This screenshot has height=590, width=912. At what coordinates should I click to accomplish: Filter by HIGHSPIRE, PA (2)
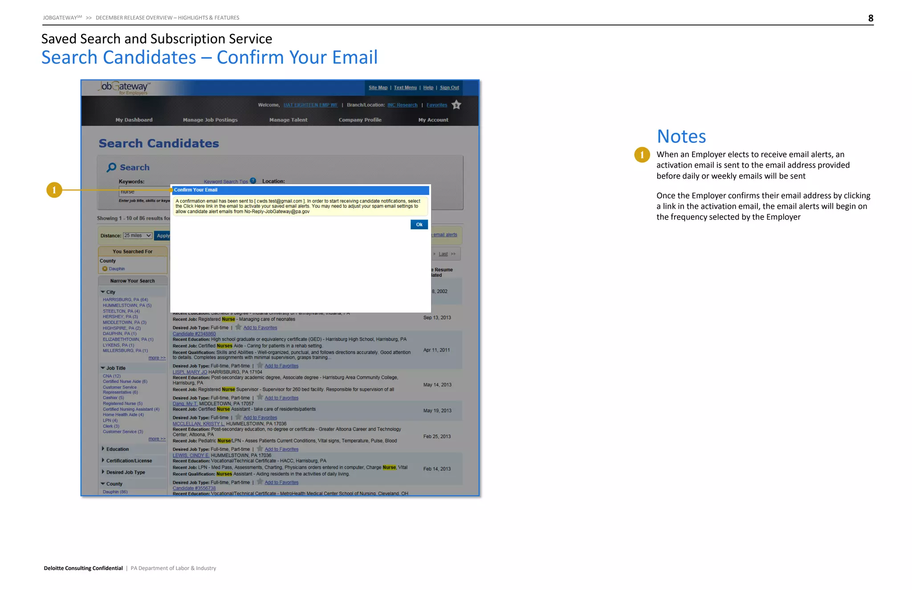coord(122,328)
